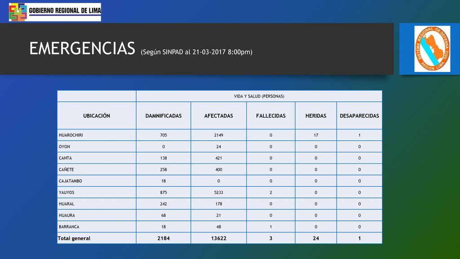
Task: Select the CANTA row label
Action: (x=65, y=158)
